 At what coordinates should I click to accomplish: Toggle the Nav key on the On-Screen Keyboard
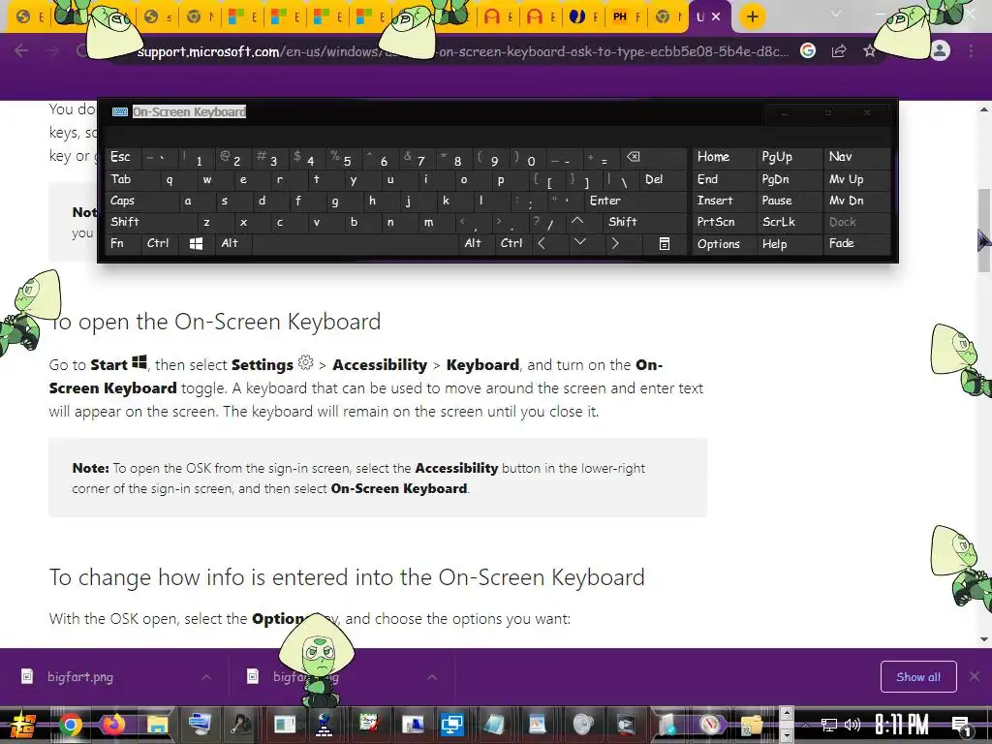pyautogui.click(x=856, y=157)
